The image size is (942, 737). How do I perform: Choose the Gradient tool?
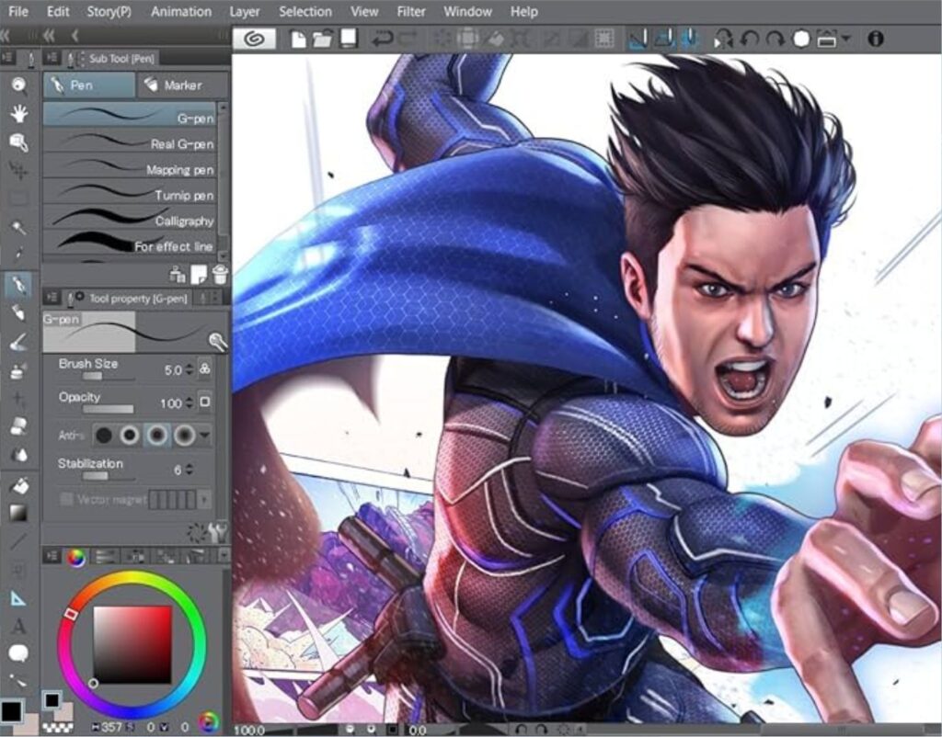point(18,513)
